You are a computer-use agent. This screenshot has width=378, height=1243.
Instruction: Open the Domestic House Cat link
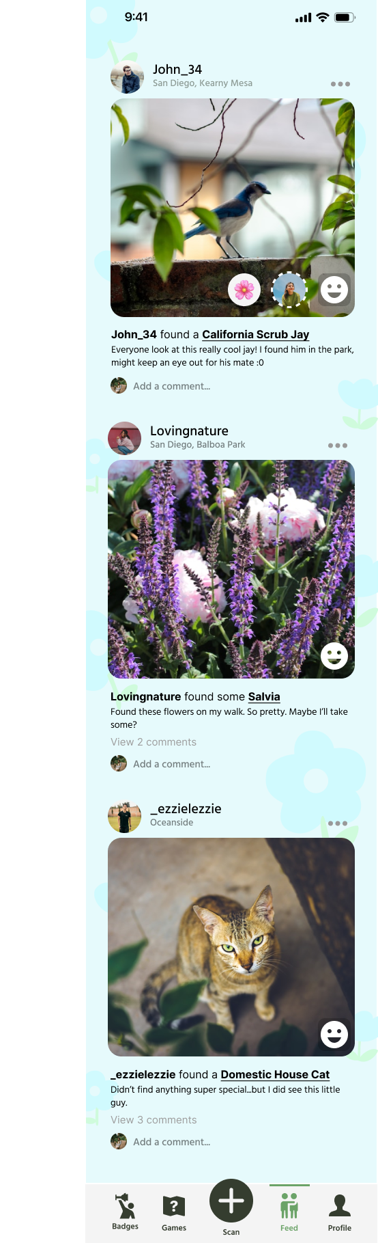[x=275, y=1074]
